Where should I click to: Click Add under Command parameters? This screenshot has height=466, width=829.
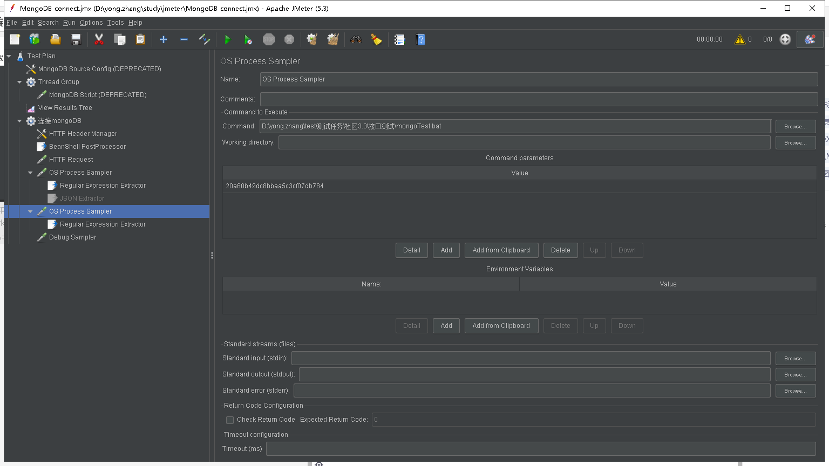pos(446,250)
